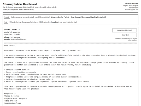Select the Attach label badge
Image resolution: width=141 pixels, height=106 pixels.
(7, 17)
